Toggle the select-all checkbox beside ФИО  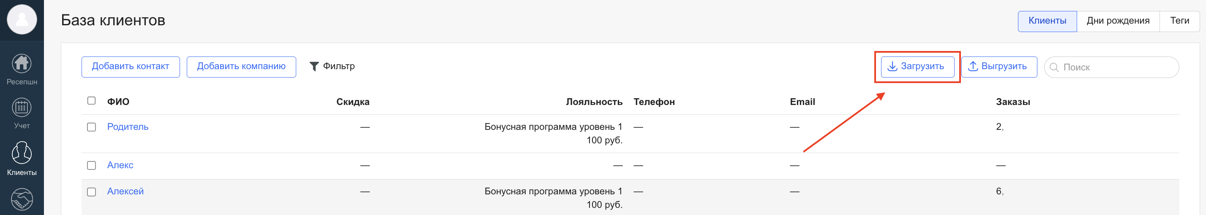(91, 101)
